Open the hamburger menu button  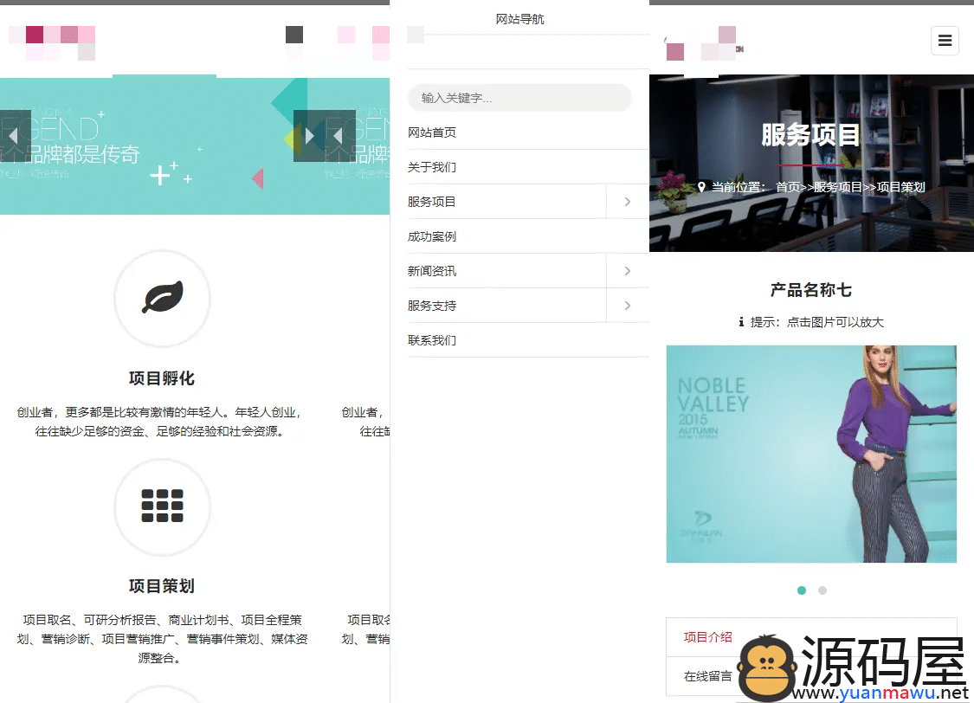945,41
